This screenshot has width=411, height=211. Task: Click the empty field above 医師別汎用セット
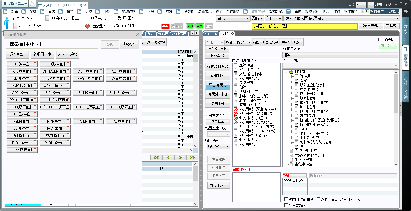pos(256,55)
